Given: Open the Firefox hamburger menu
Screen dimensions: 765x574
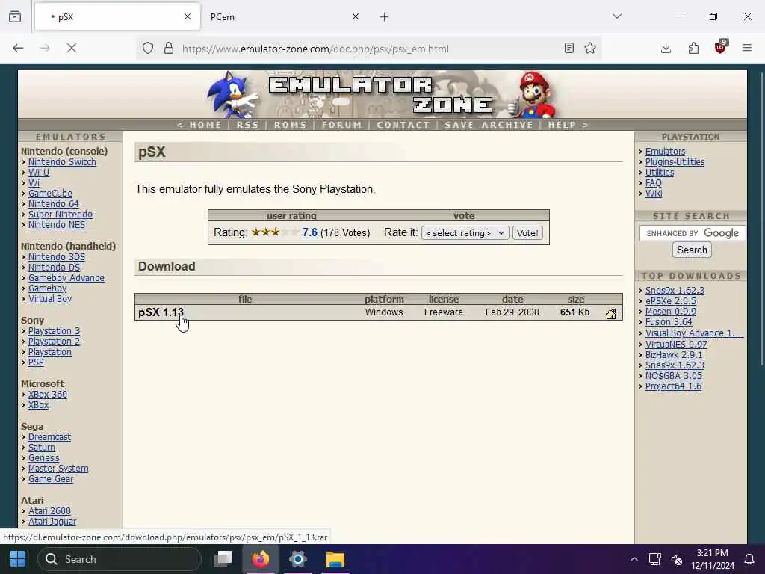Looking at the screenshot, I should point(747,48).
